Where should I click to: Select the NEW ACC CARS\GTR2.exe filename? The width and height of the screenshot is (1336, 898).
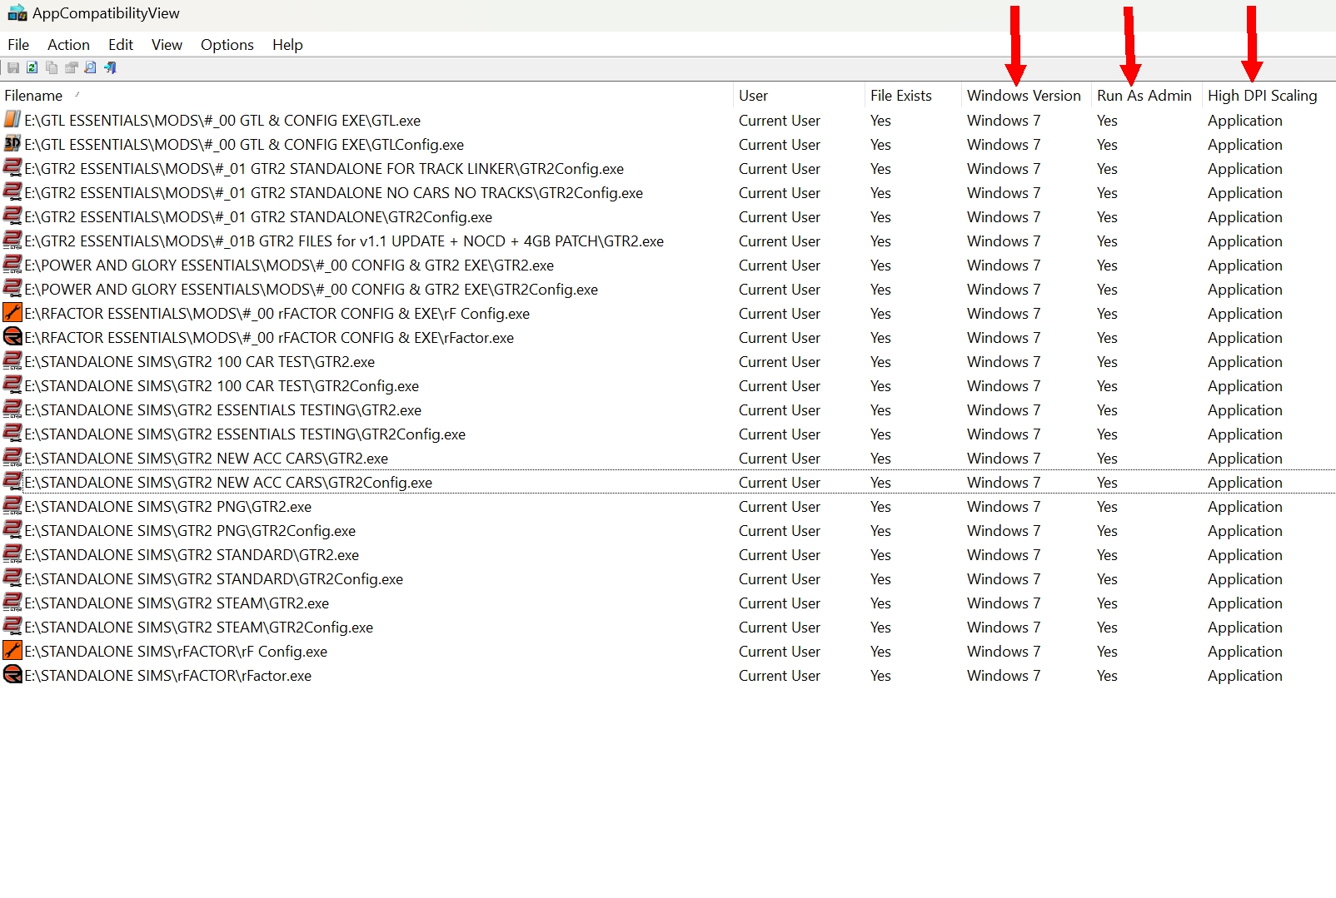[207, 459]
